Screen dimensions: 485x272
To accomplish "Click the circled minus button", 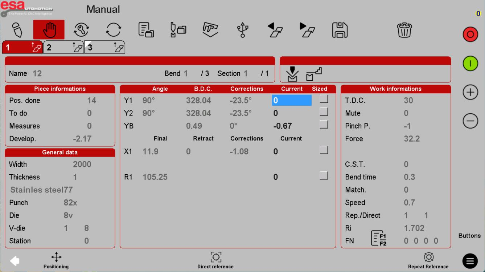I will (x=470, y=121).
